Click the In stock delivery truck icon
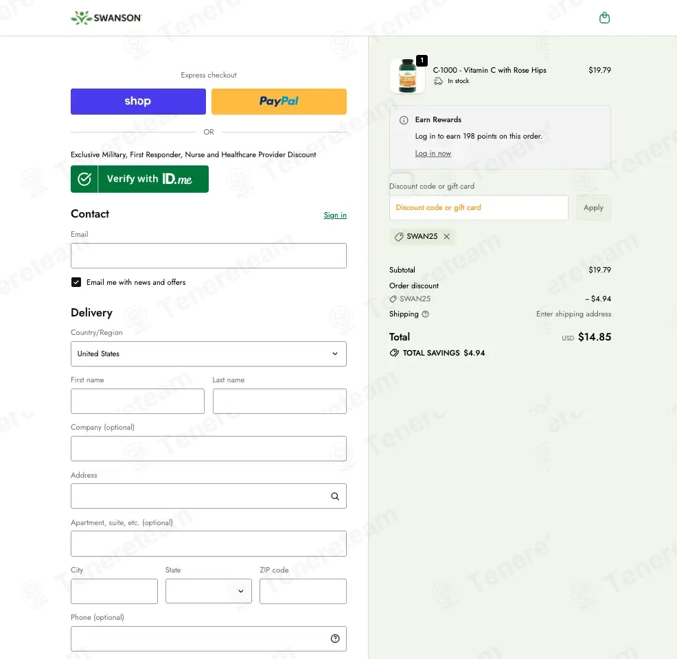677x659 pixels. tap(438, 81)
